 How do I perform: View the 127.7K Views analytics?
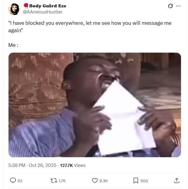(x=73, y=165)
